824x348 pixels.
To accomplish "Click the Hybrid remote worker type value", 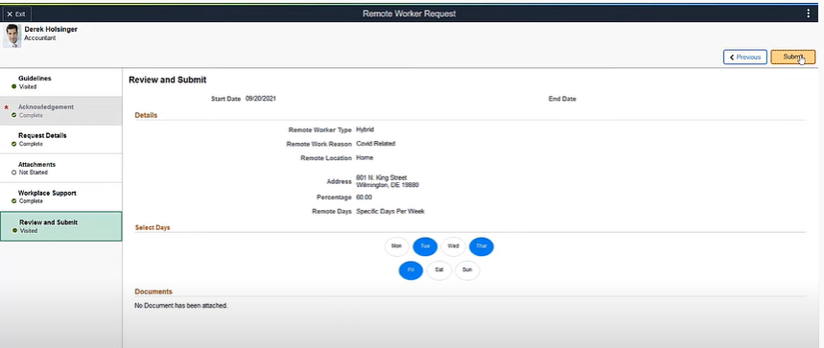I will point(365,129).
